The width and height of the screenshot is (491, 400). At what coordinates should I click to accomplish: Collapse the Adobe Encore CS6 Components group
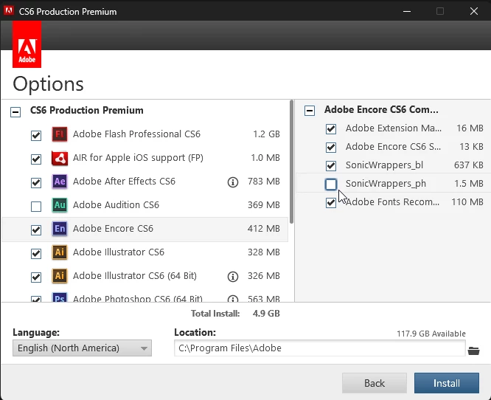click(310, 111)
